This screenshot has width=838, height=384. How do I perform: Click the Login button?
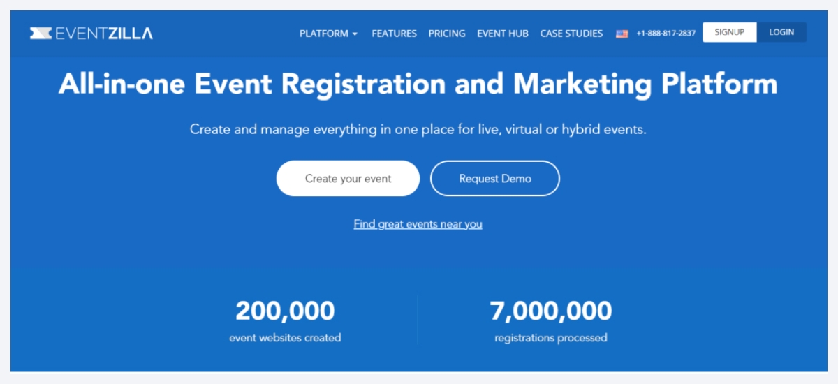point(781,32)
